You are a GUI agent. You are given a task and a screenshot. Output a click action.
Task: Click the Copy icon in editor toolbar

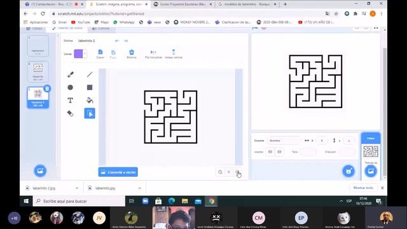coord(100,53)
